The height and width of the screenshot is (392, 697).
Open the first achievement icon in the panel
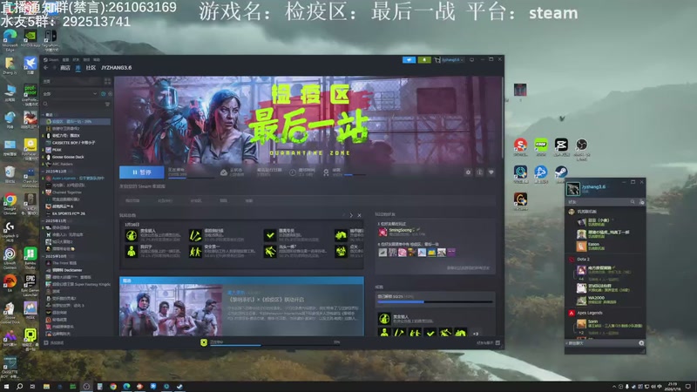pyautogui.click(x=132, y=235)
